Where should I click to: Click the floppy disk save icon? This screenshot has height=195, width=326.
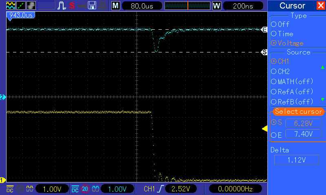coord(92,6)
